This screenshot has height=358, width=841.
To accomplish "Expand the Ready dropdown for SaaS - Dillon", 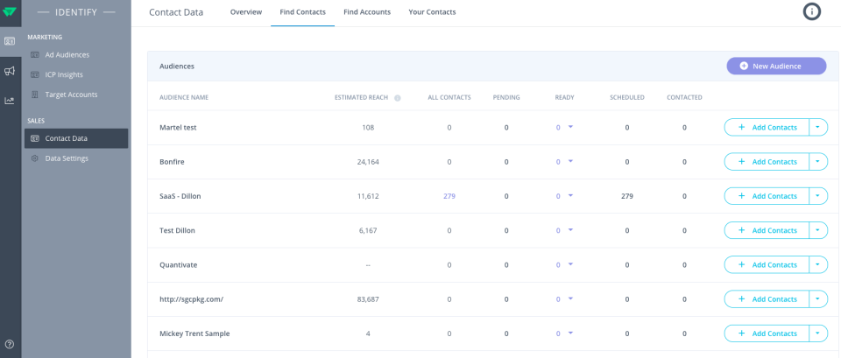I will coord(570,195).
